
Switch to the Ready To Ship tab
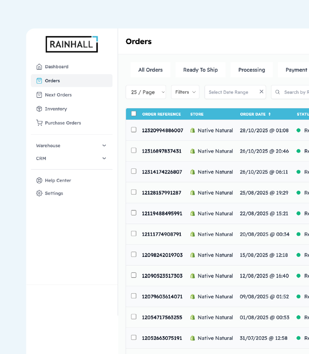point(200,70)
